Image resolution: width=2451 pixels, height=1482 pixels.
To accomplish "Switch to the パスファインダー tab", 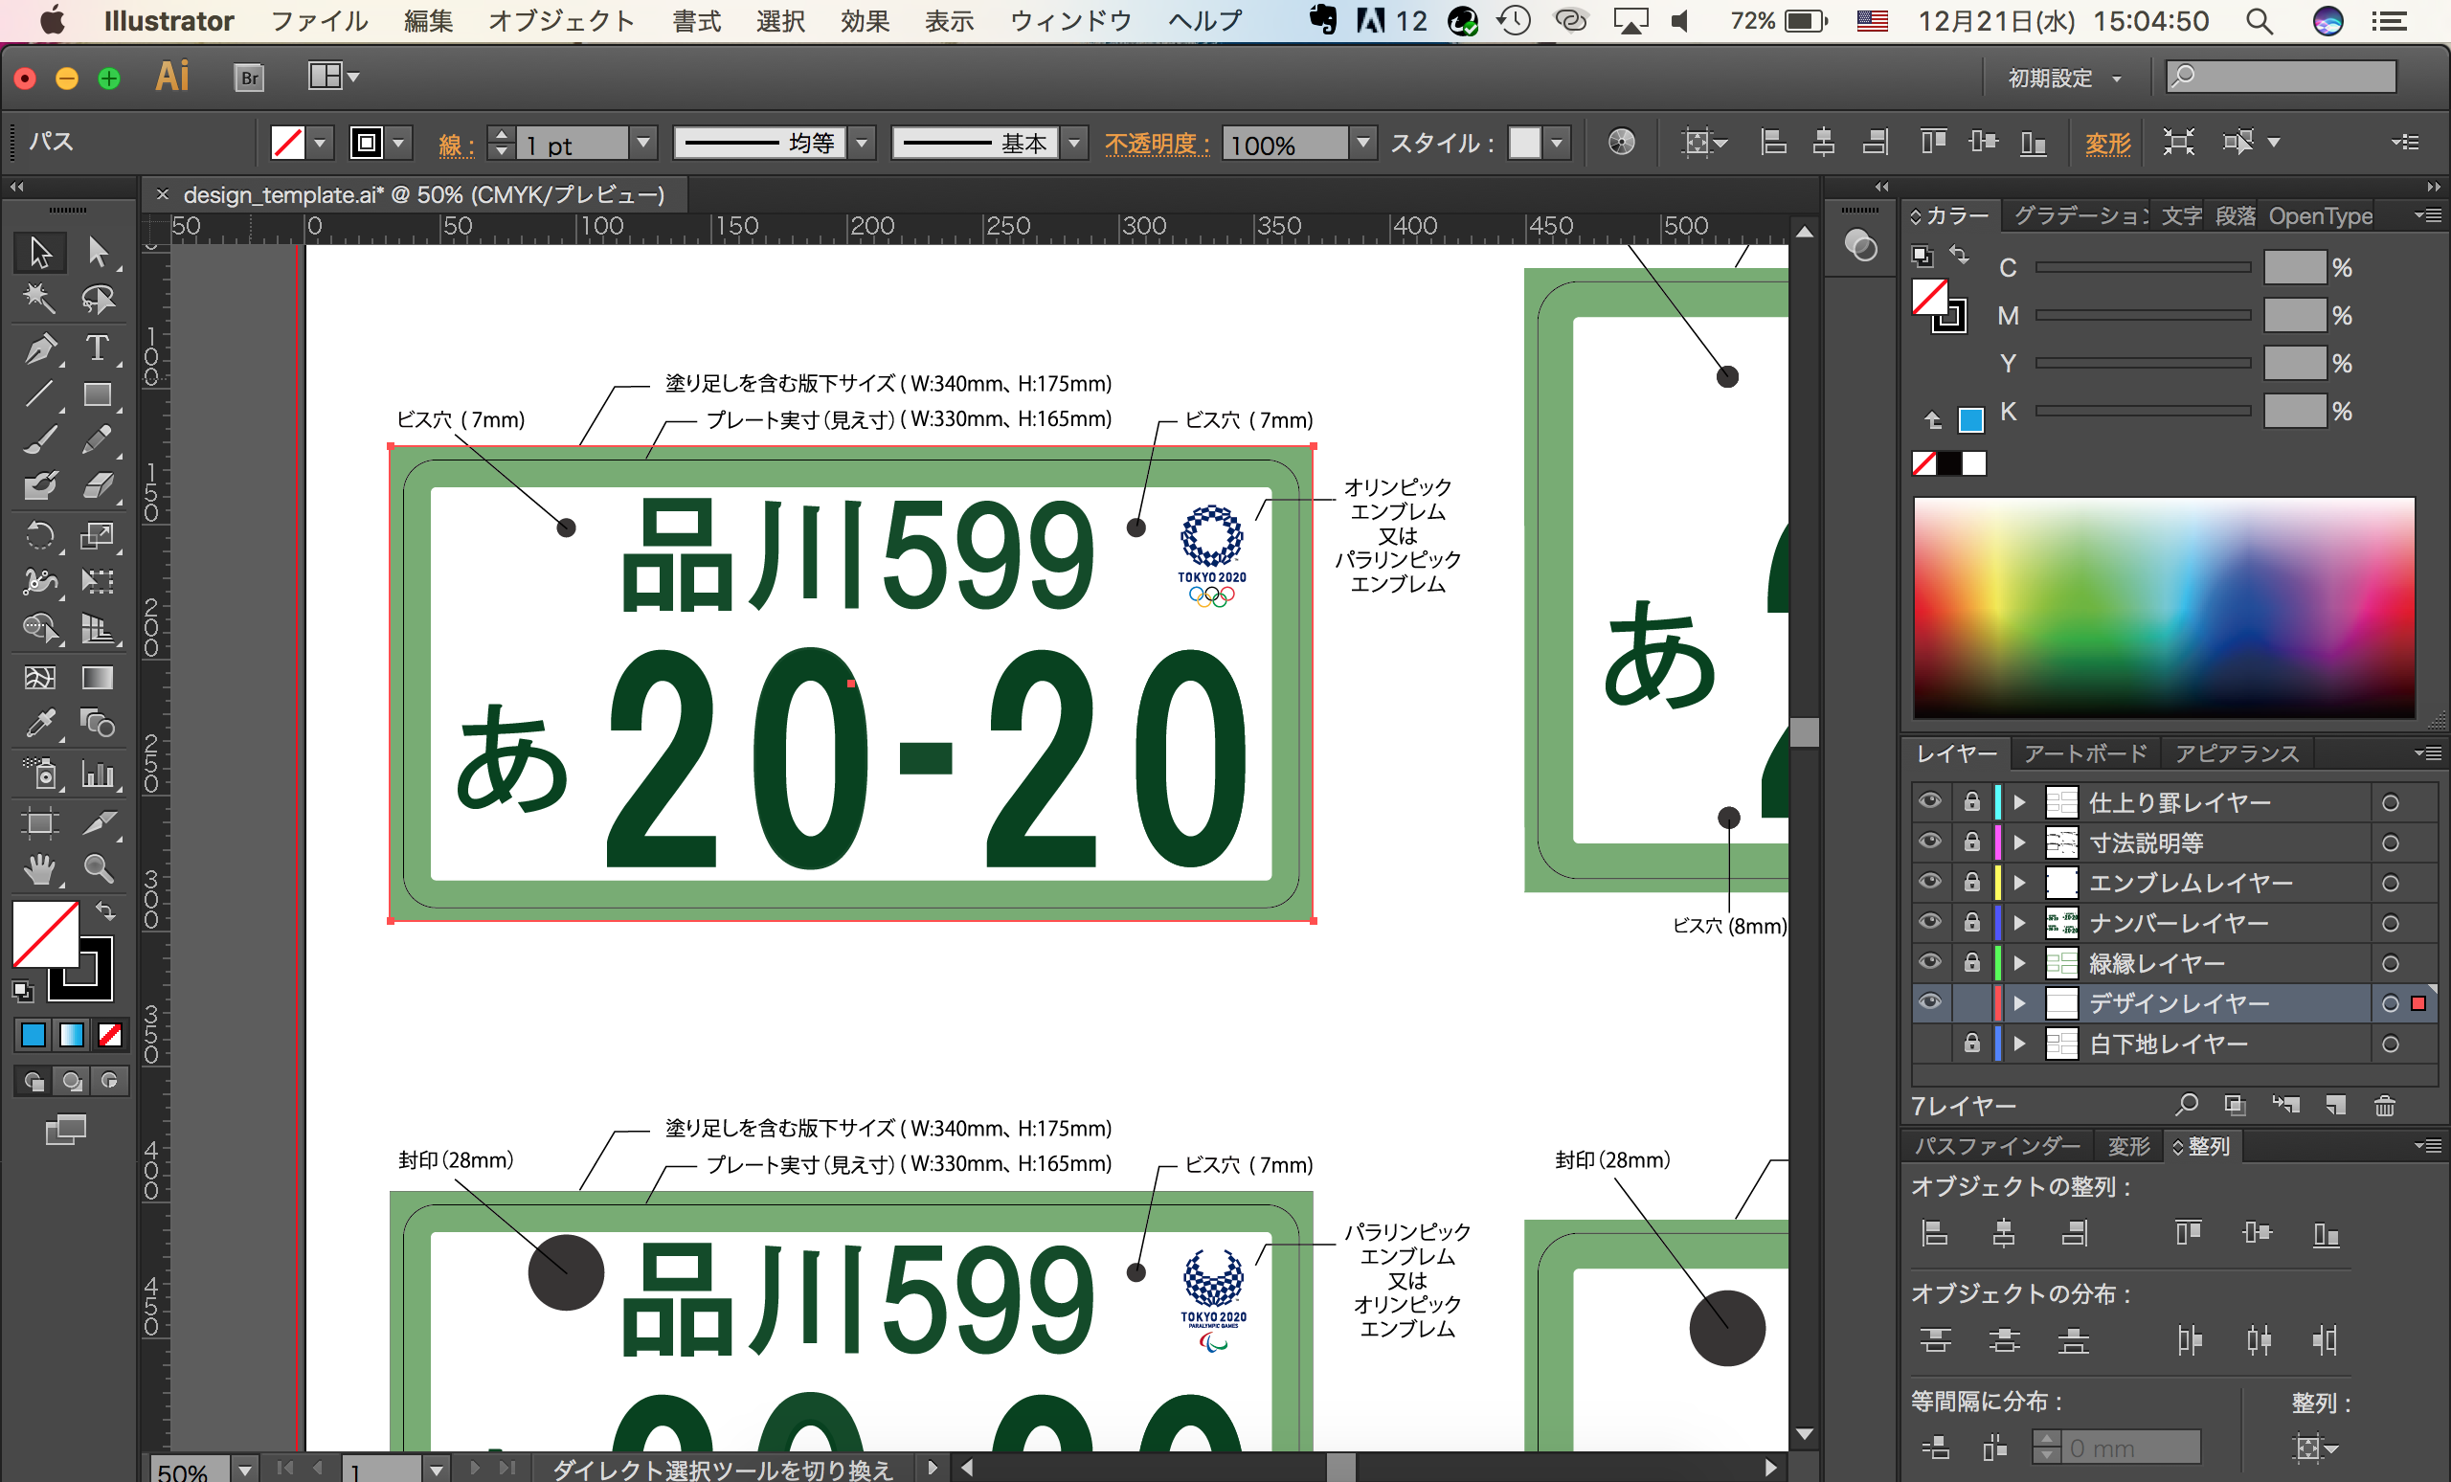I will tap(1997, 1146).
